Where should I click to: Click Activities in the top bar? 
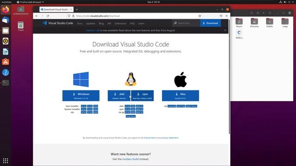(6, 2)
